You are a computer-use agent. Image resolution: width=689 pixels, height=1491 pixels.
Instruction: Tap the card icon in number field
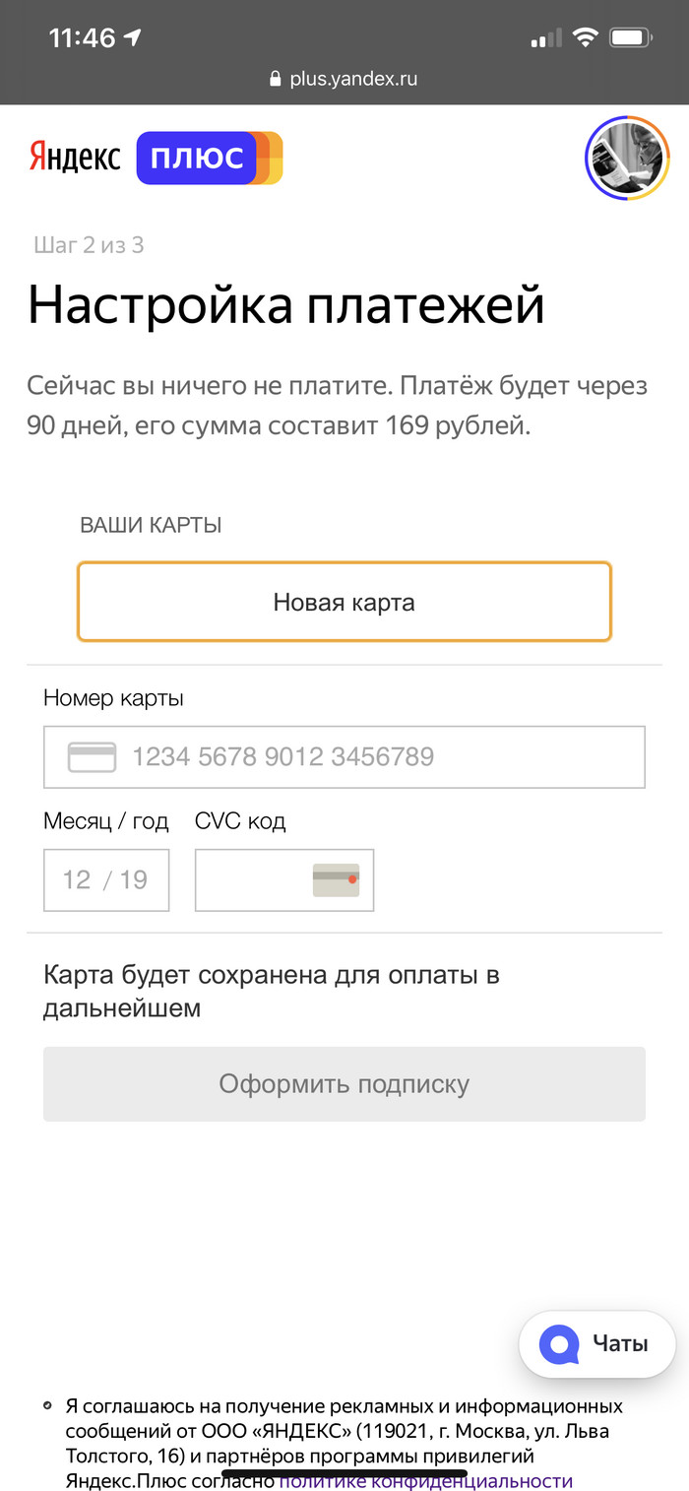coord(92,757)
